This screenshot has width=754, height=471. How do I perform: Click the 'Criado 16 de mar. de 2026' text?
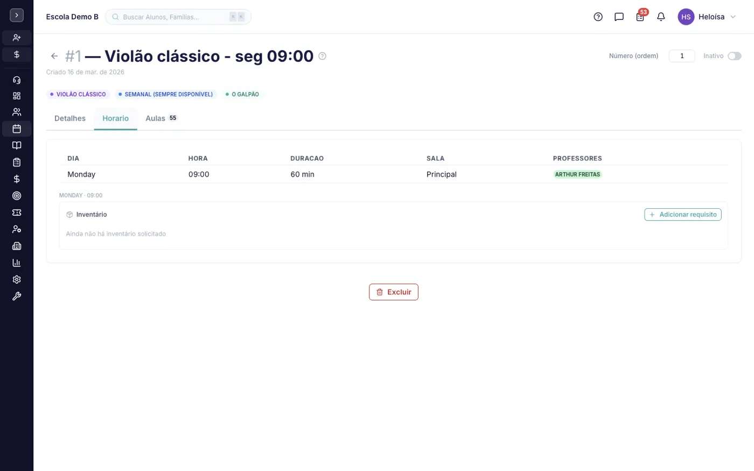pyautogui.click(x=85, y=72)
